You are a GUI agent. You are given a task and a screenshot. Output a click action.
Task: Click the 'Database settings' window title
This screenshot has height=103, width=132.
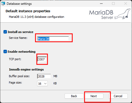(x=19, y=4)
